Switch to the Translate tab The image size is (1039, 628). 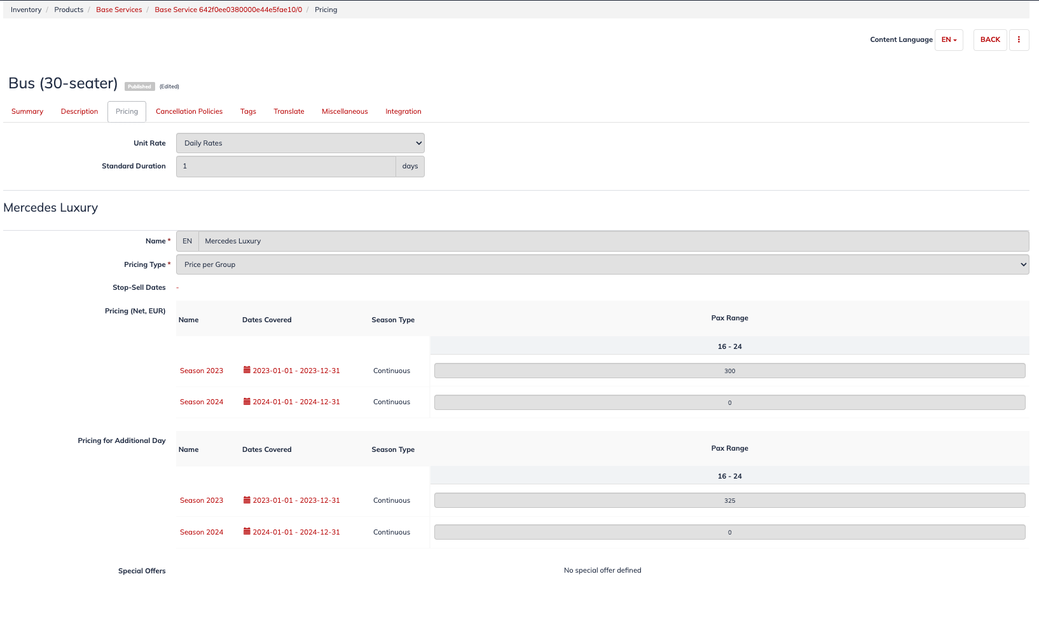click(x=289, y=111)
